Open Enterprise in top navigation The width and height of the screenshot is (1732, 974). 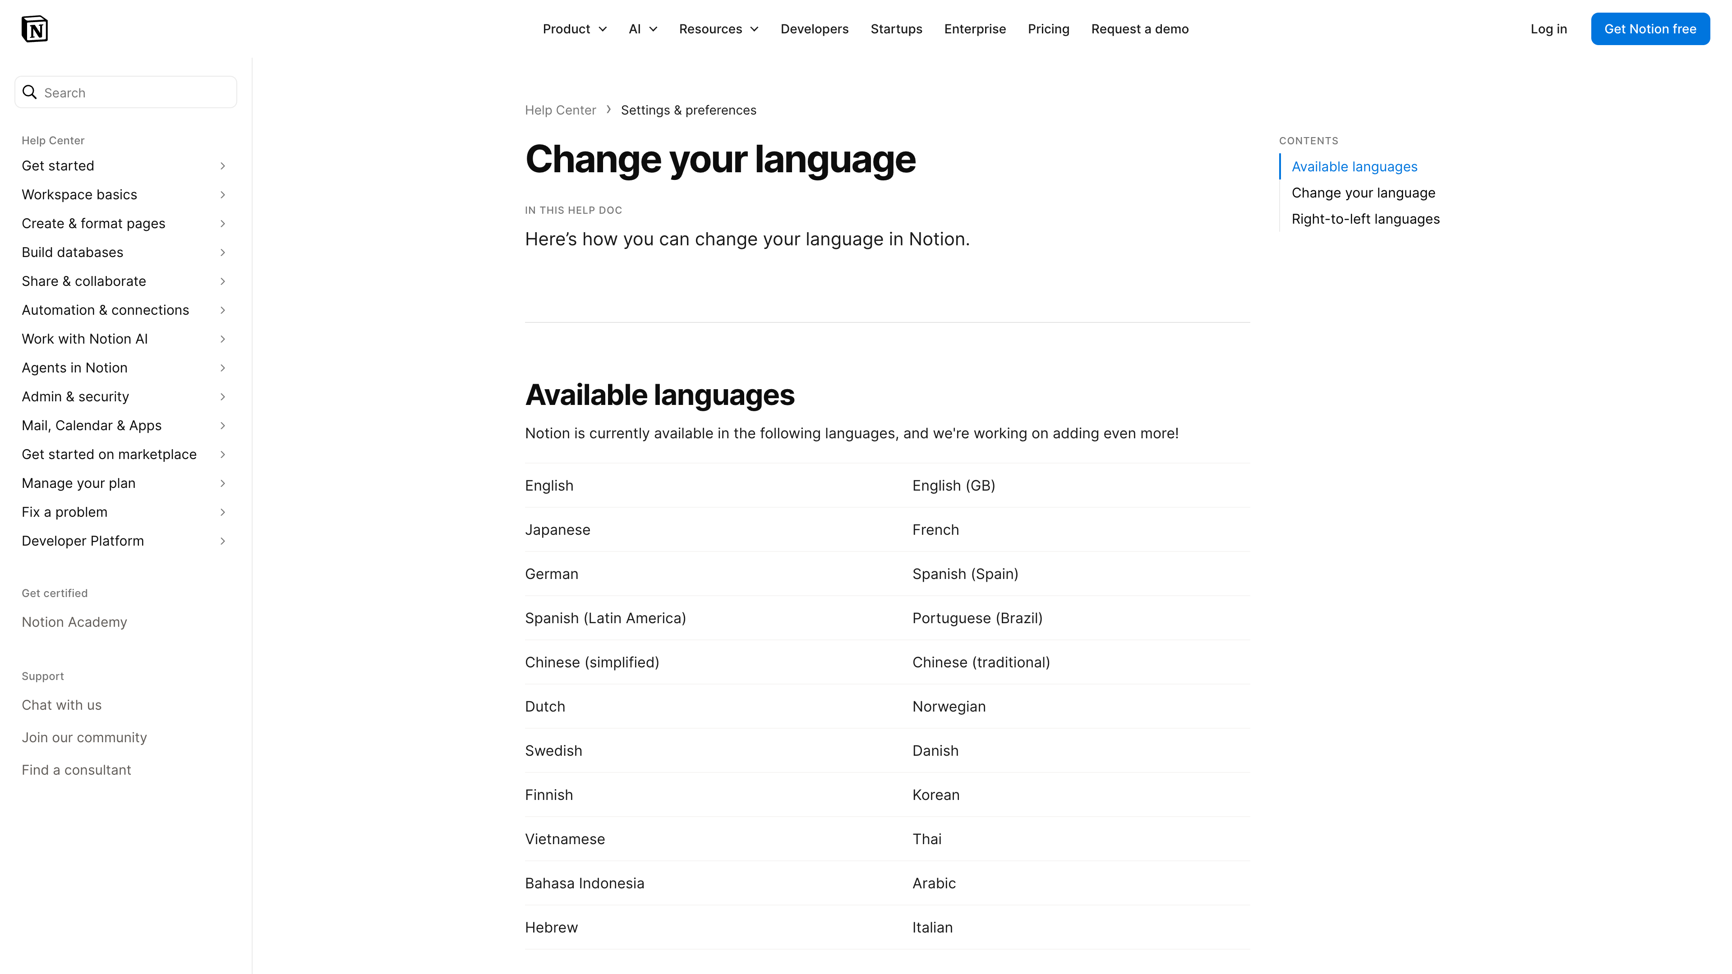[975, 29]
